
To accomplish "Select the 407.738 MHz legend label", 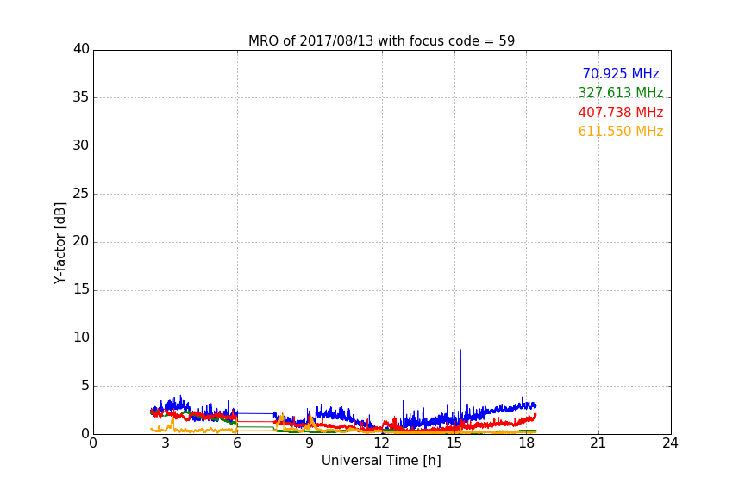I will 621,113.
